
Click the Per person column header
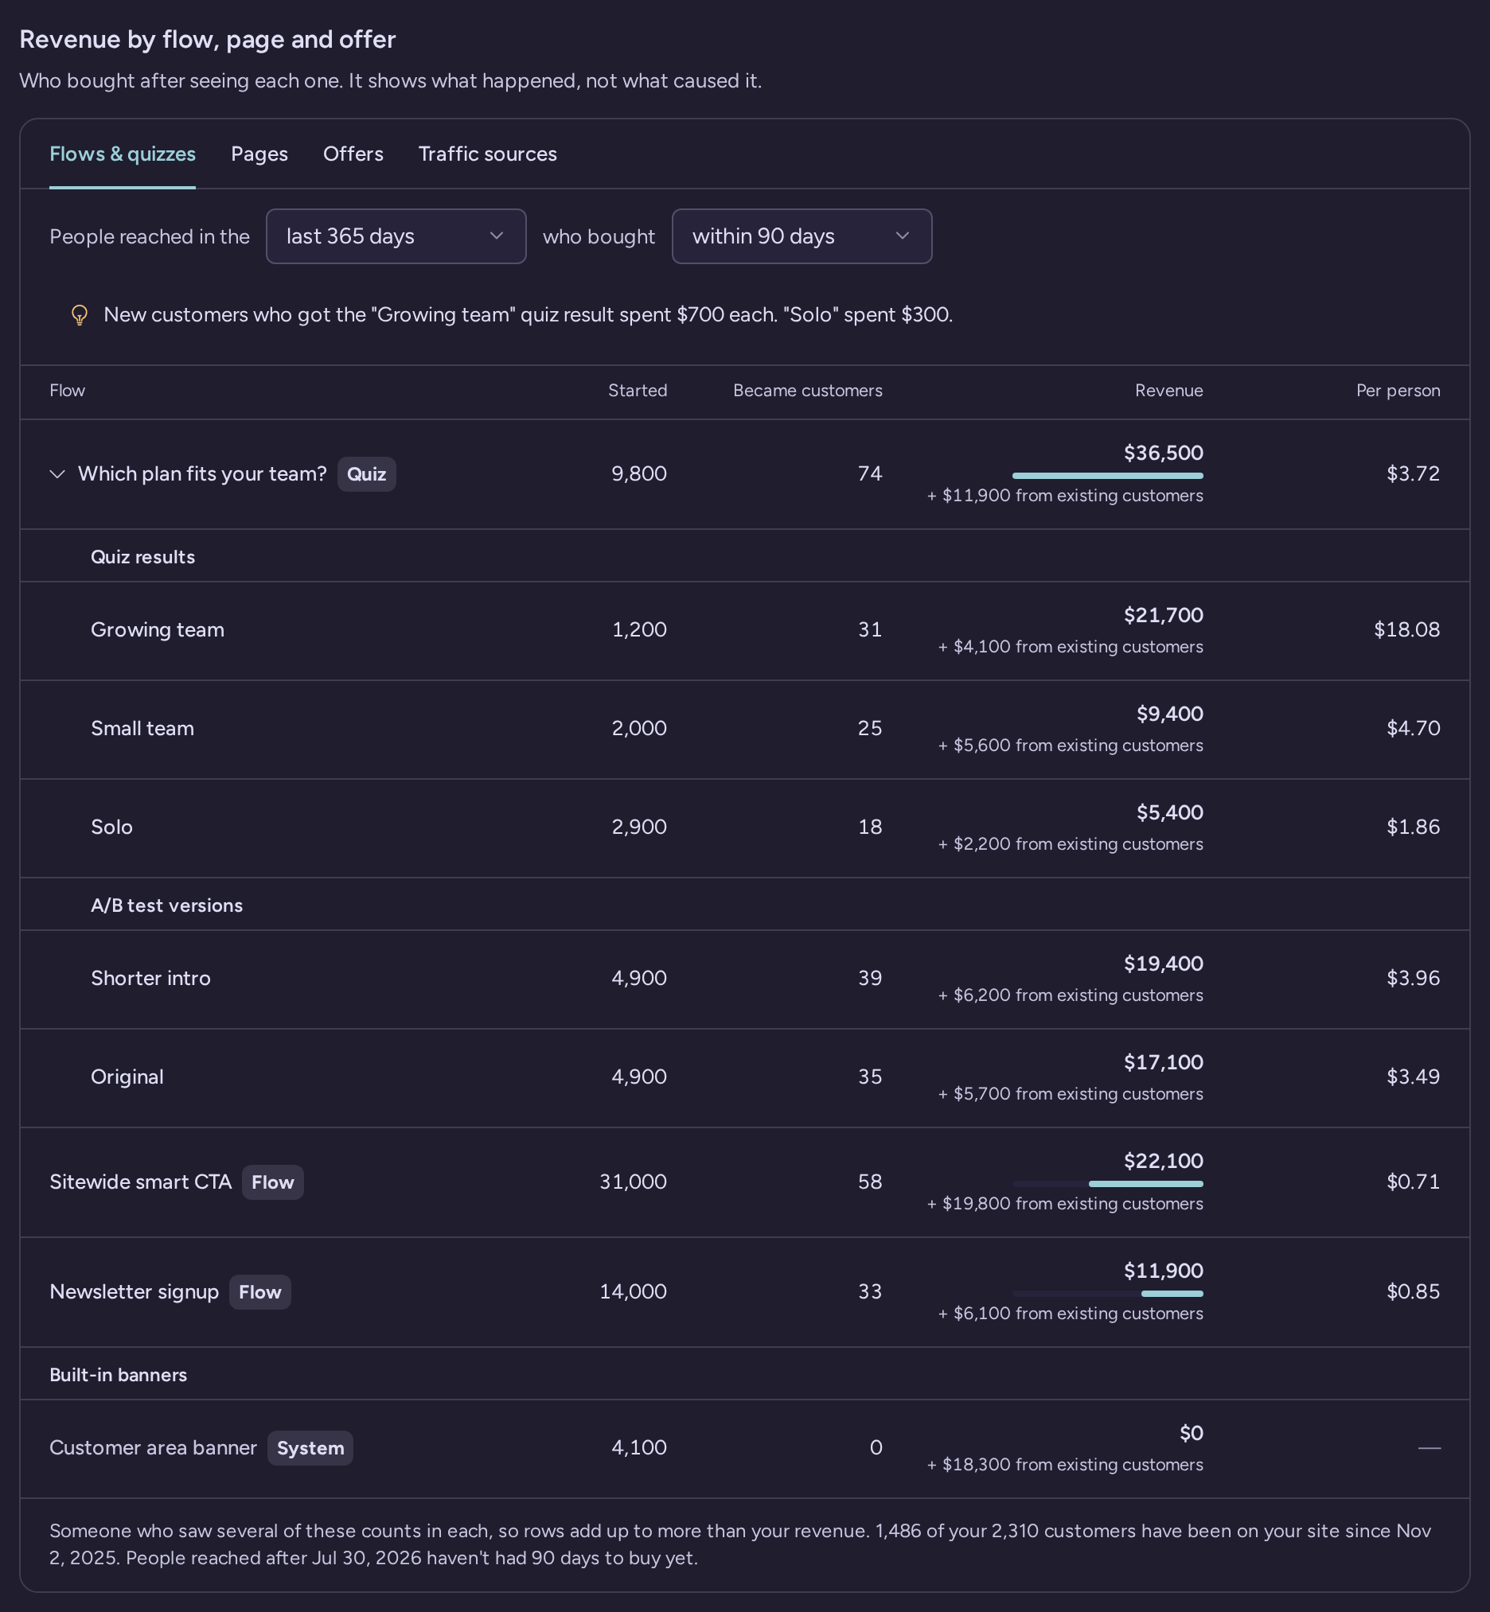(1398, 391)
